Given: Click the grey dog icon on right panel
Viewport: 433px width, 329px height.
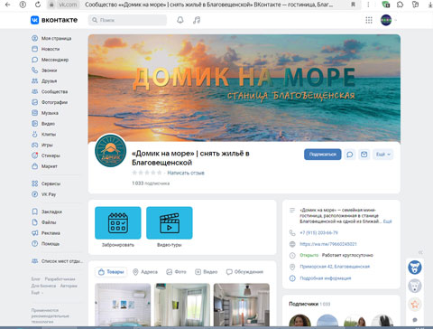Looking at the screenshot, I should [x=415, y=286].
